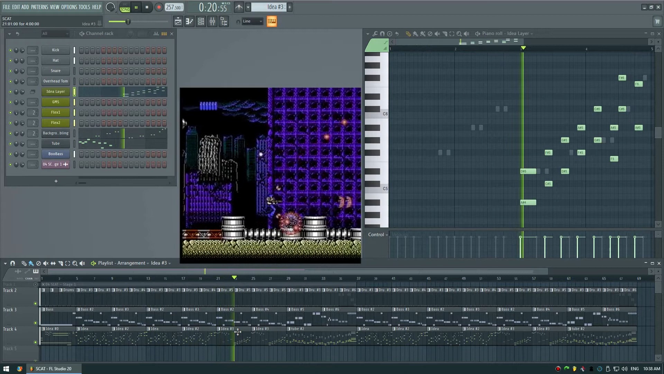664x374 pixels.
Task: Open the Mixer view from toolbar
Action: coord(212,21)
